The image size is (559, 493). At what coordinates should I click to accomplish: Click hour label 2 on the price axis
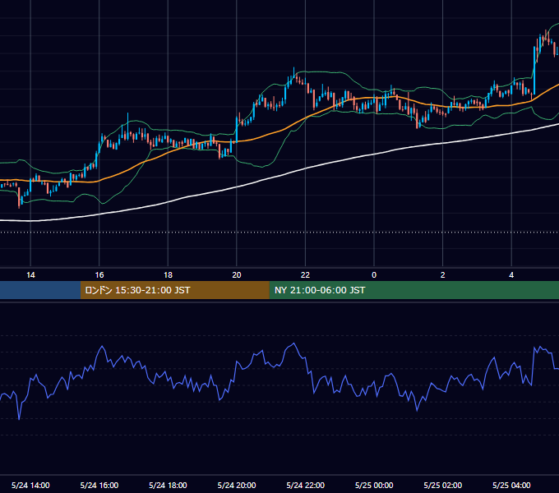[x=443, y=275]
